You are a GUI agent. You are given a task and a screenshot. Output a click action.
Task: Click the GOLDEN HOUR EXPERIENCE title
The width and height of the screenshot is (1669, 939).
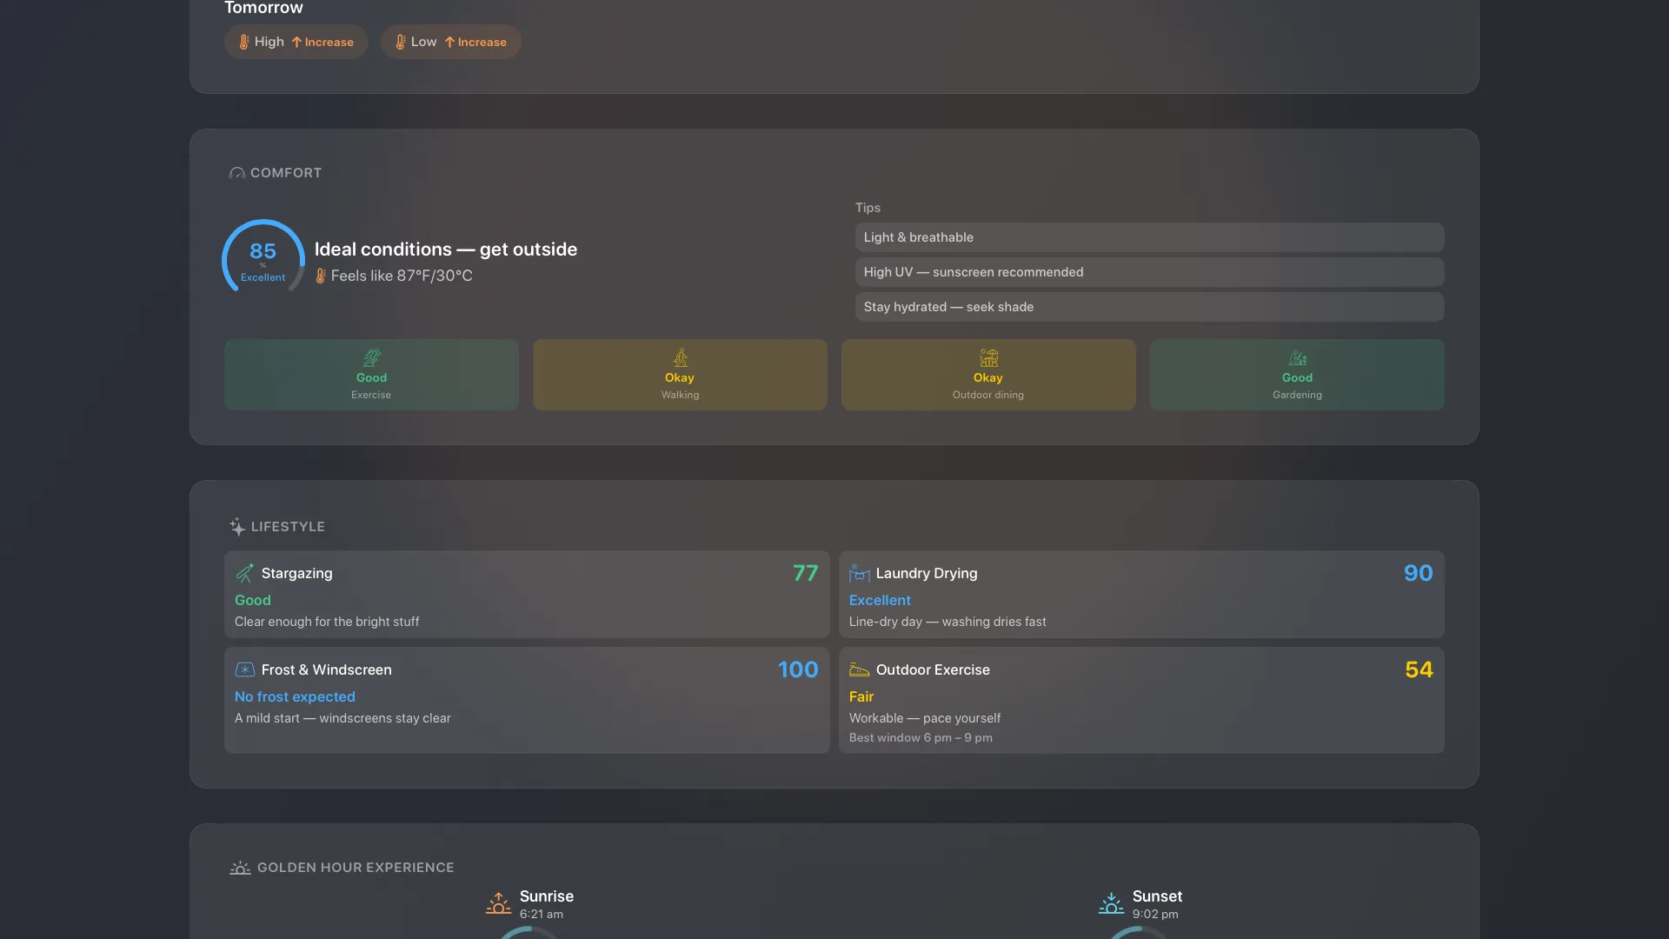[356, 868]
